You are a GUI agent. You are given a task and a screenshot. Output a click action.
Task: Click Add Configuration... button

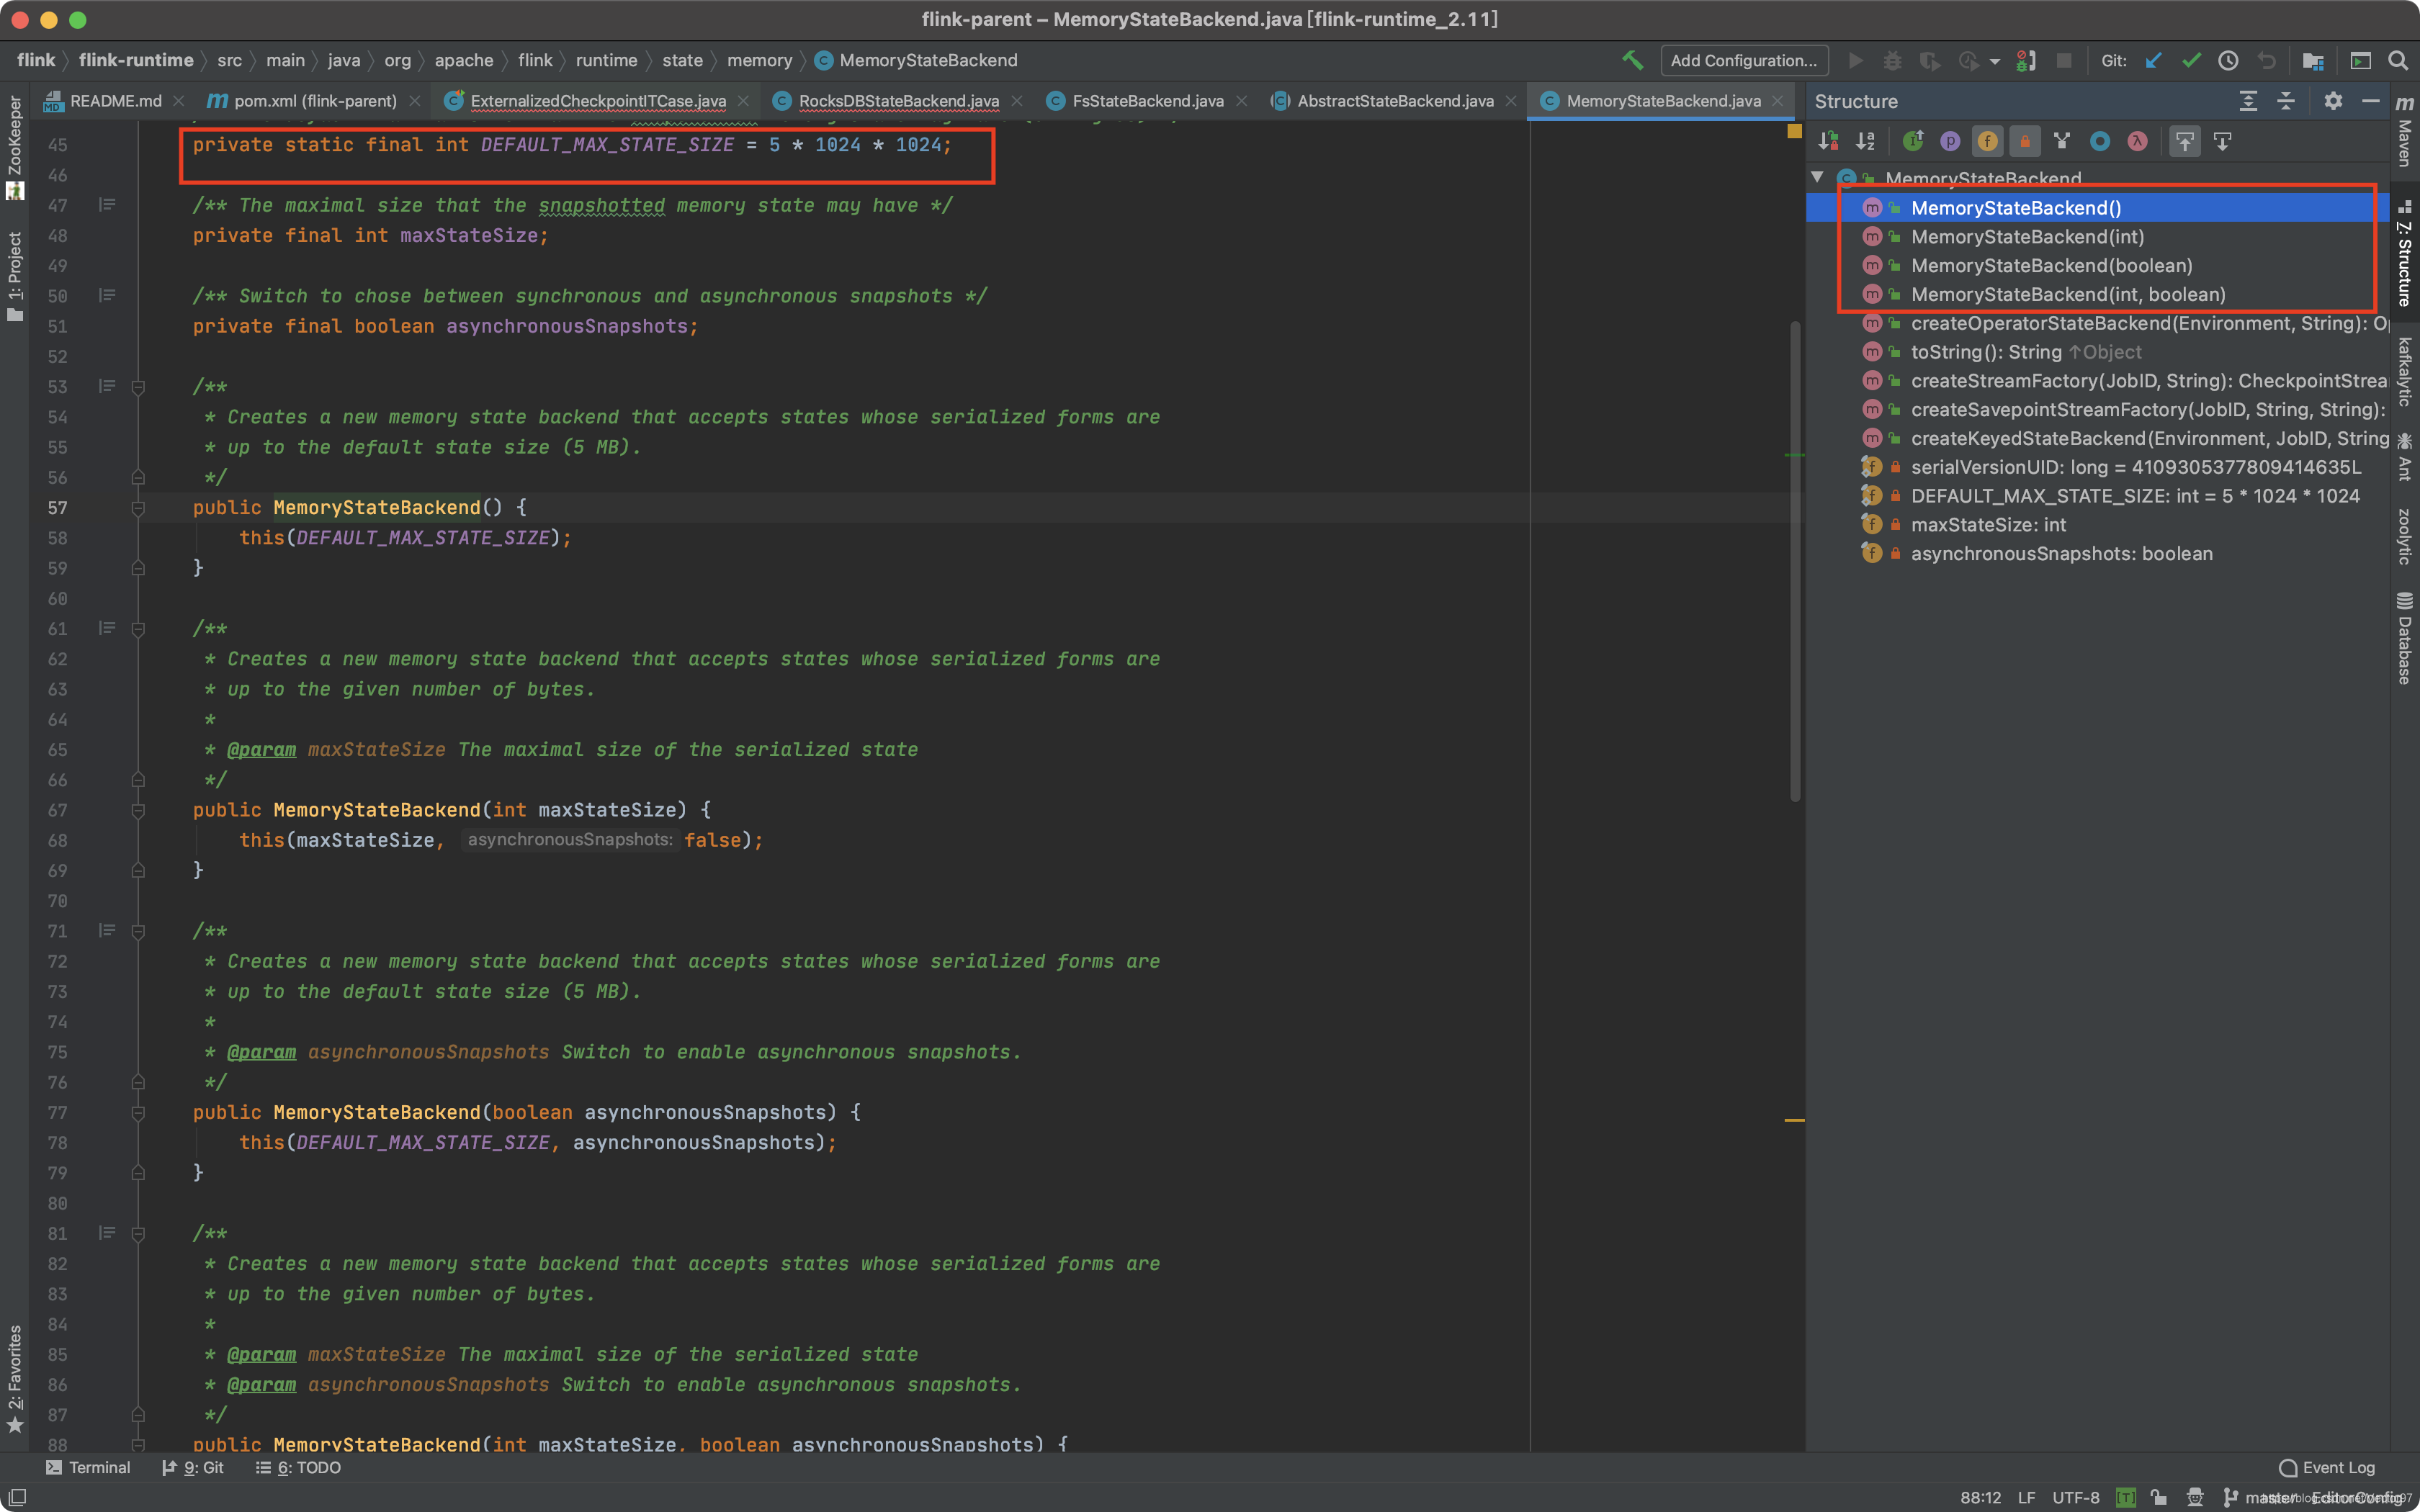pyautogui.click(x=1744, y=61)
